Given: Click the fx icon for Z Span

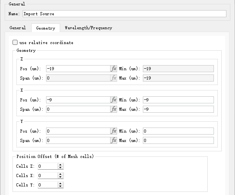Looking at the screenshot, I should (114, 78).
